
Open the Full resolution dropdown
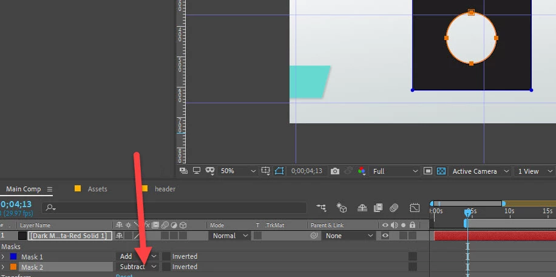[395, 171]
